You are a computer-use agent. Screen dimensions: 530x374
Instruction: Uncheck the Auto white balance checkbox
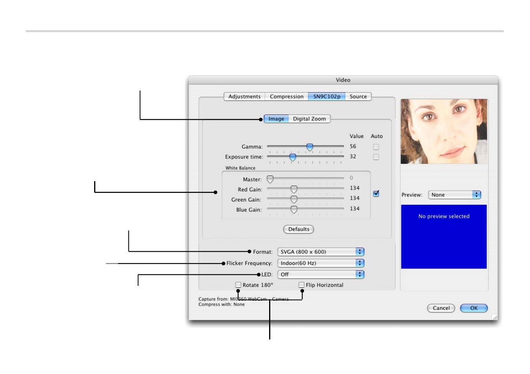[376, 193]
